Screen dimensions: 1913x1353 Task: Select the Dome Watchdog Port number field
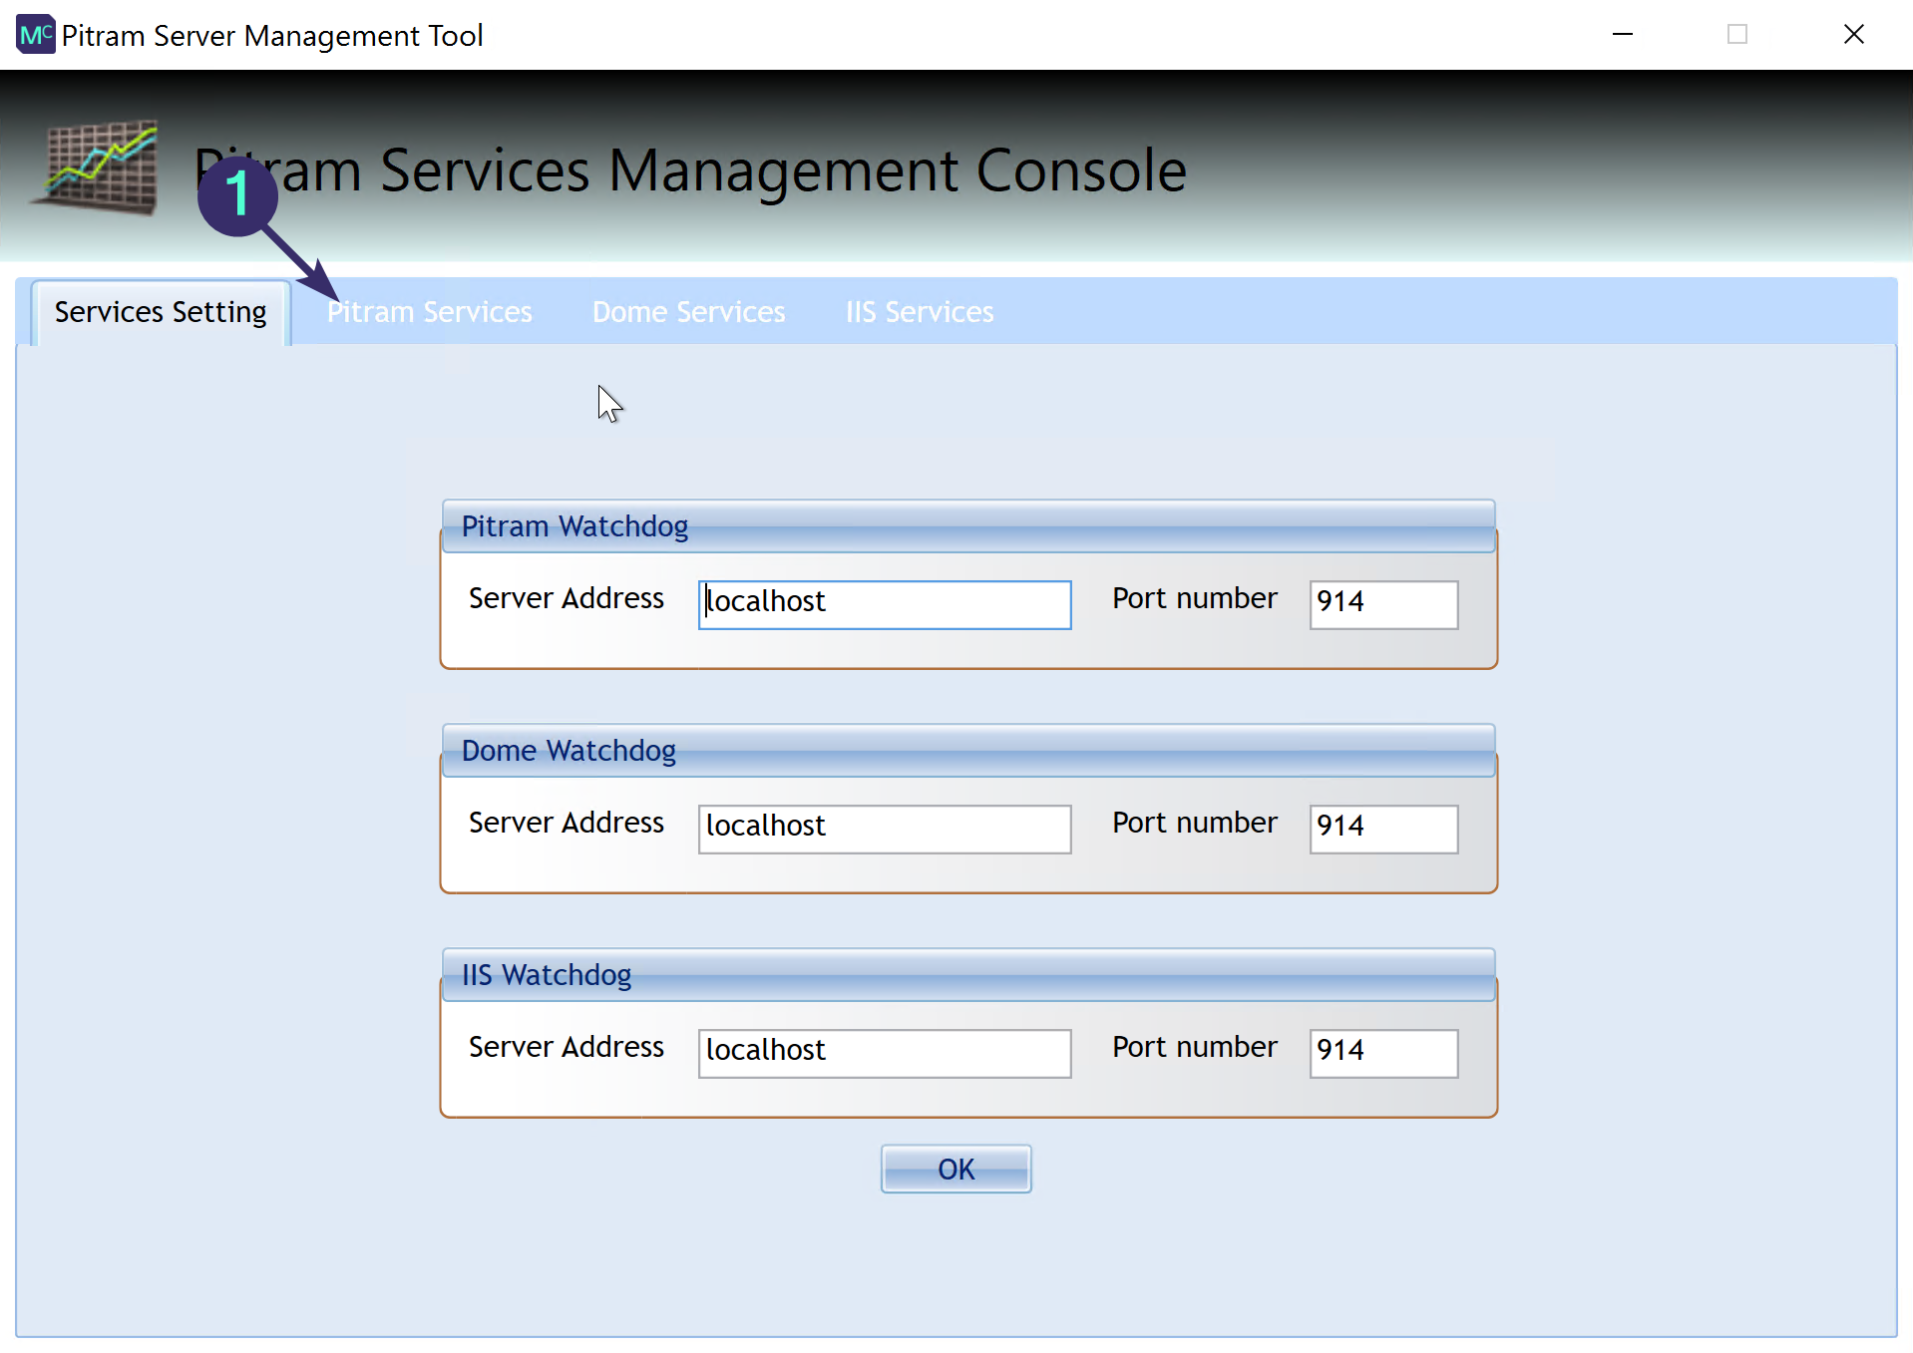(1382, 829)
